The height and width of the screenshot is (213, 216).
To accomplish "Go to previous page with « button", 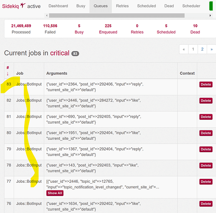I will pos(184,49).
